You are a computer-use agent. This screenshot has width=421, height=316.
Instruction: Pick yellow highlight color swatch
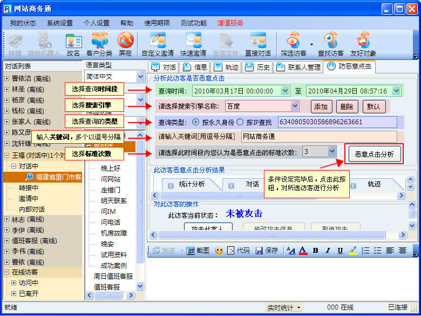point(353,251)
